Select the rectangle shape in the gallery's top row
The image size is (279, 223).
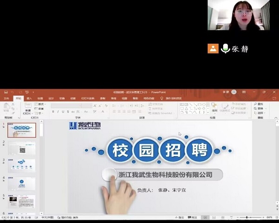click(x=199, y=105)
